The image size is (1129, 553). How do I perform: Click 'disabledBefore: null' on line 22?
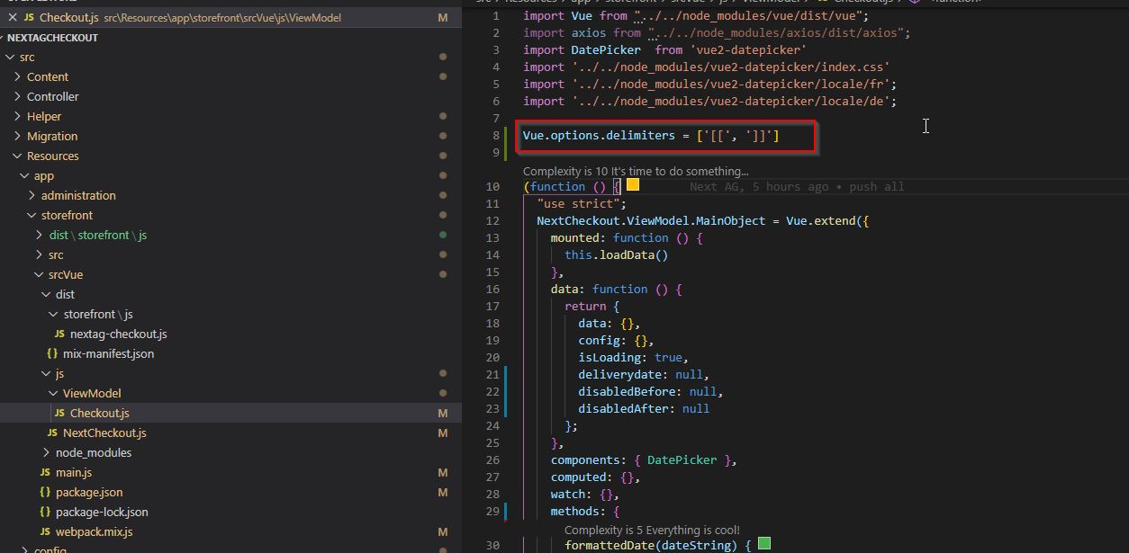[x=647, y=391]
